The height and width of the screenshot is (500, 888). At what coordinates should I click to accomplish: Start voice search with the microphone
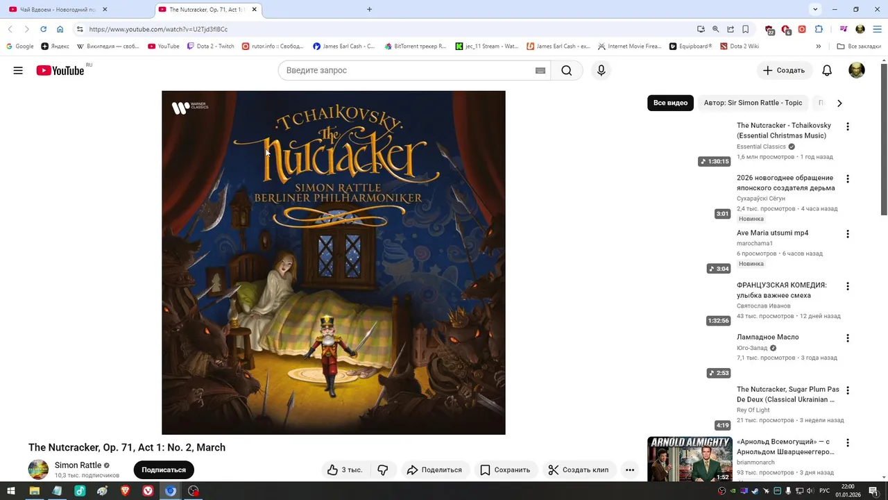601,70
